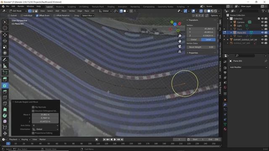The height and width of the screenshot is (151, 269).
Task: Adjust the Bevel Weight slider
Action: pos(201,47)
